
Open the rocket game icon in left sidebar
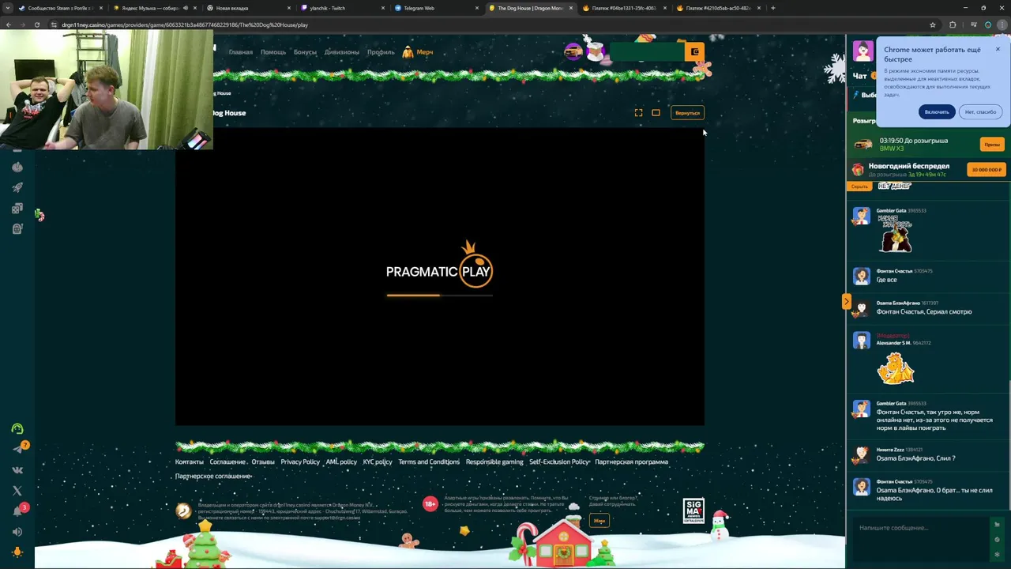coord(17,187)
